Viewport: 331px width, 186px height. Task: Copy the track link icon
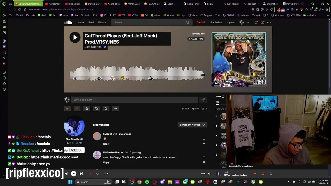pos(96,109)
